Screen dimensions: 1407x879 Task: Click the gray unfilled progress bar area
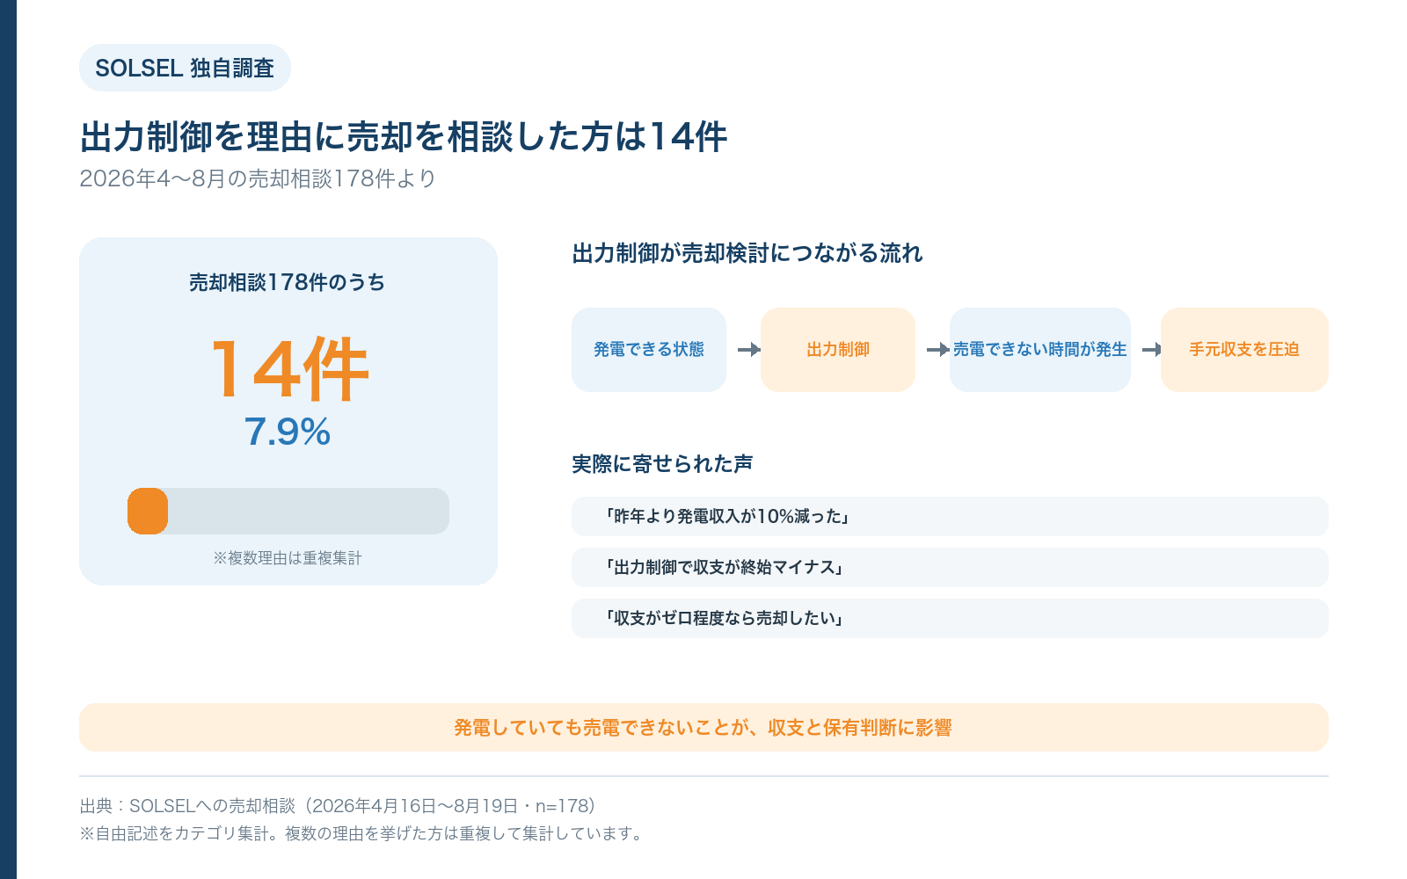(309, 511)
